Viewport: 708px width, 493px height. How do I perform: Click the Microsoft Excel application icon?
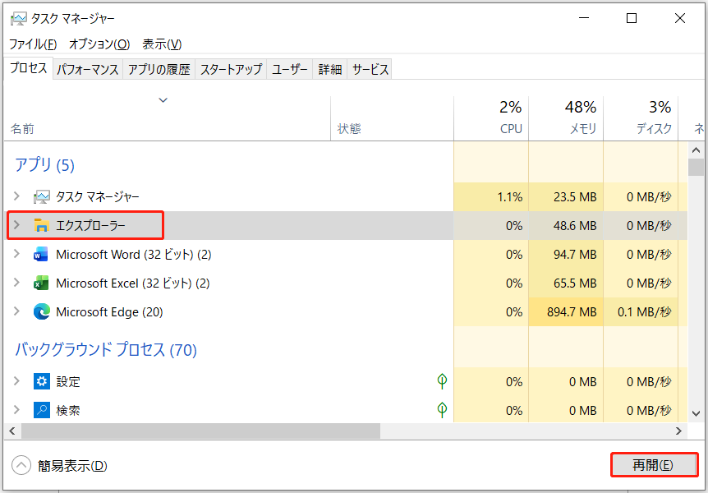[41, 283]
